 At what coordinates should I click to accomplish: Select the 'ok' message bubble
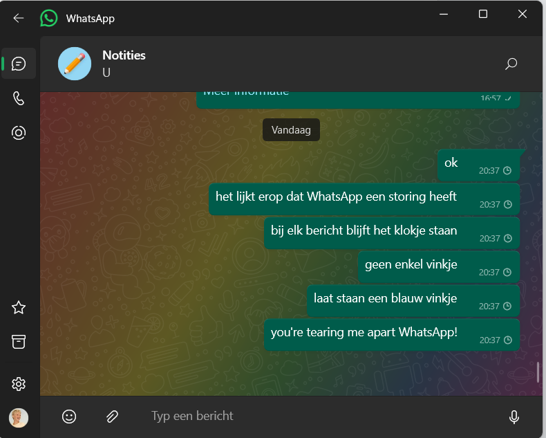click(x=479, y=165)
